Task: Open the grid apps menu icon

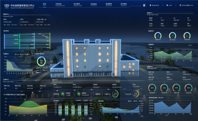Action: [144, 5]
